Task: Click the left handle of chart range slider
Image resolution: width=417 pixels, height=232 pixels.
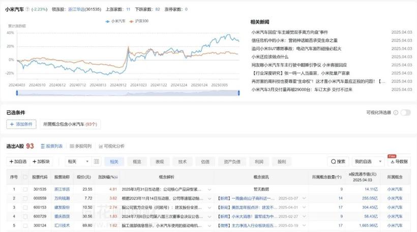Action: click(x=17, y=93)
